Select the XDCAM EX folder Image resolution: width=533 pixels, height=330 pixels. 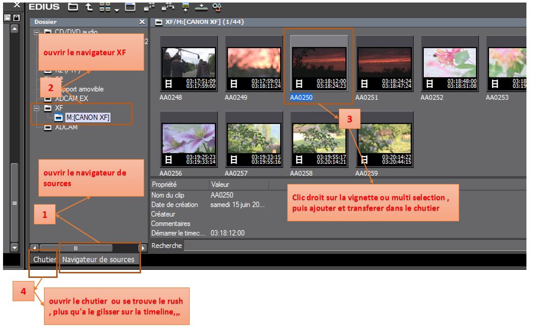[x=71, y=99]
